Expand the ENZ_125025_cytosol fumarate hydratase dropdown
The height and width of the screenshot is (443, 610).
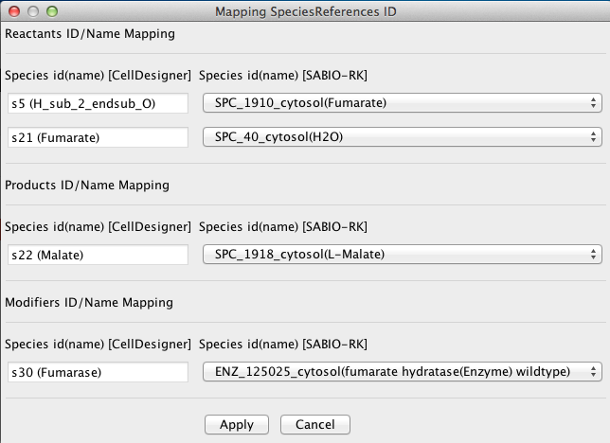(403, 372)
